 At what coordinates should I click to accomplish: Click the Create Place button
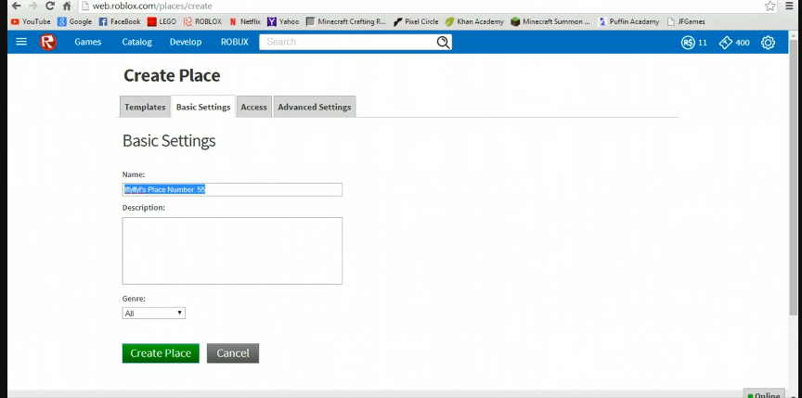(x=161, y=353)
